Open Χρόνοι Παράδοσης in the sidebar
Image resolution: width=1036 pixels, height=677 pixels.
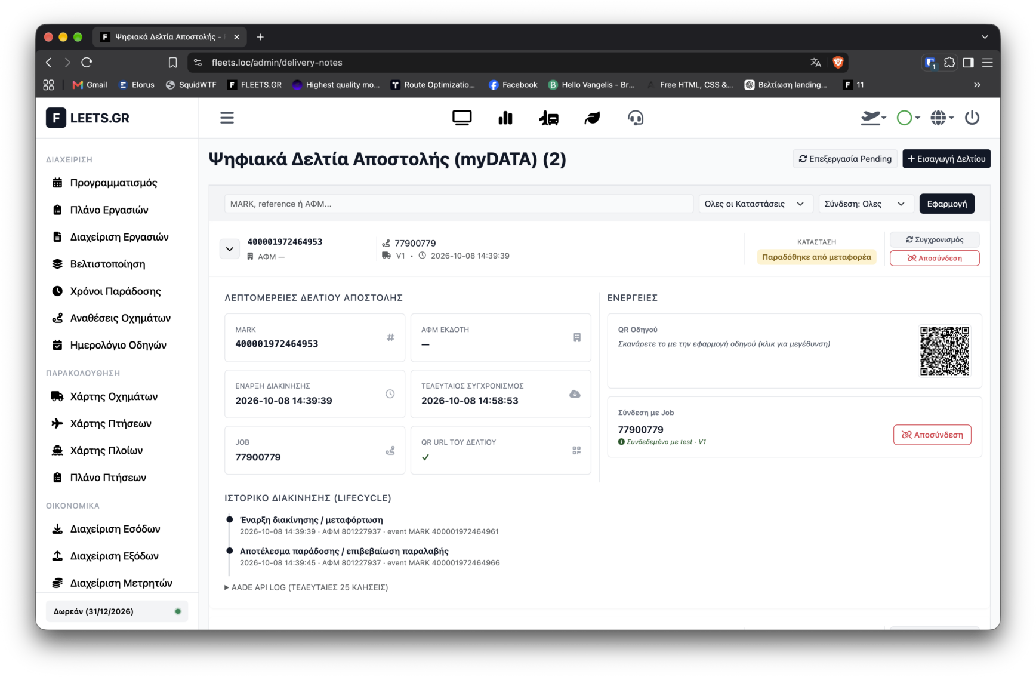[115, 291]
